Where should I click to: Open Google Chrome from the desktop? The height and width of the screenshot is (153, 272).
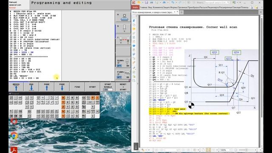[14, 136]
